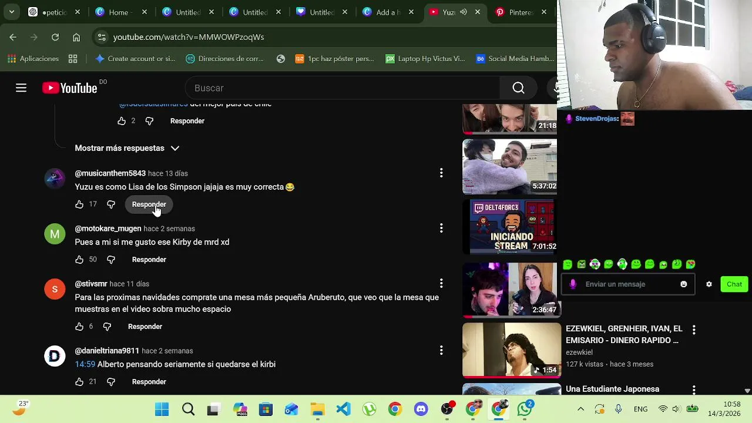
Task: Open the emoji picker in the chat input
Action: tap(684, 284)
